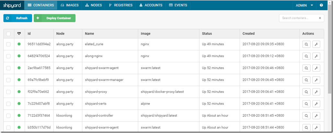Check the shipyard-controller row checkbox
This screenshot has height=133, width=333.
(8, 116)
